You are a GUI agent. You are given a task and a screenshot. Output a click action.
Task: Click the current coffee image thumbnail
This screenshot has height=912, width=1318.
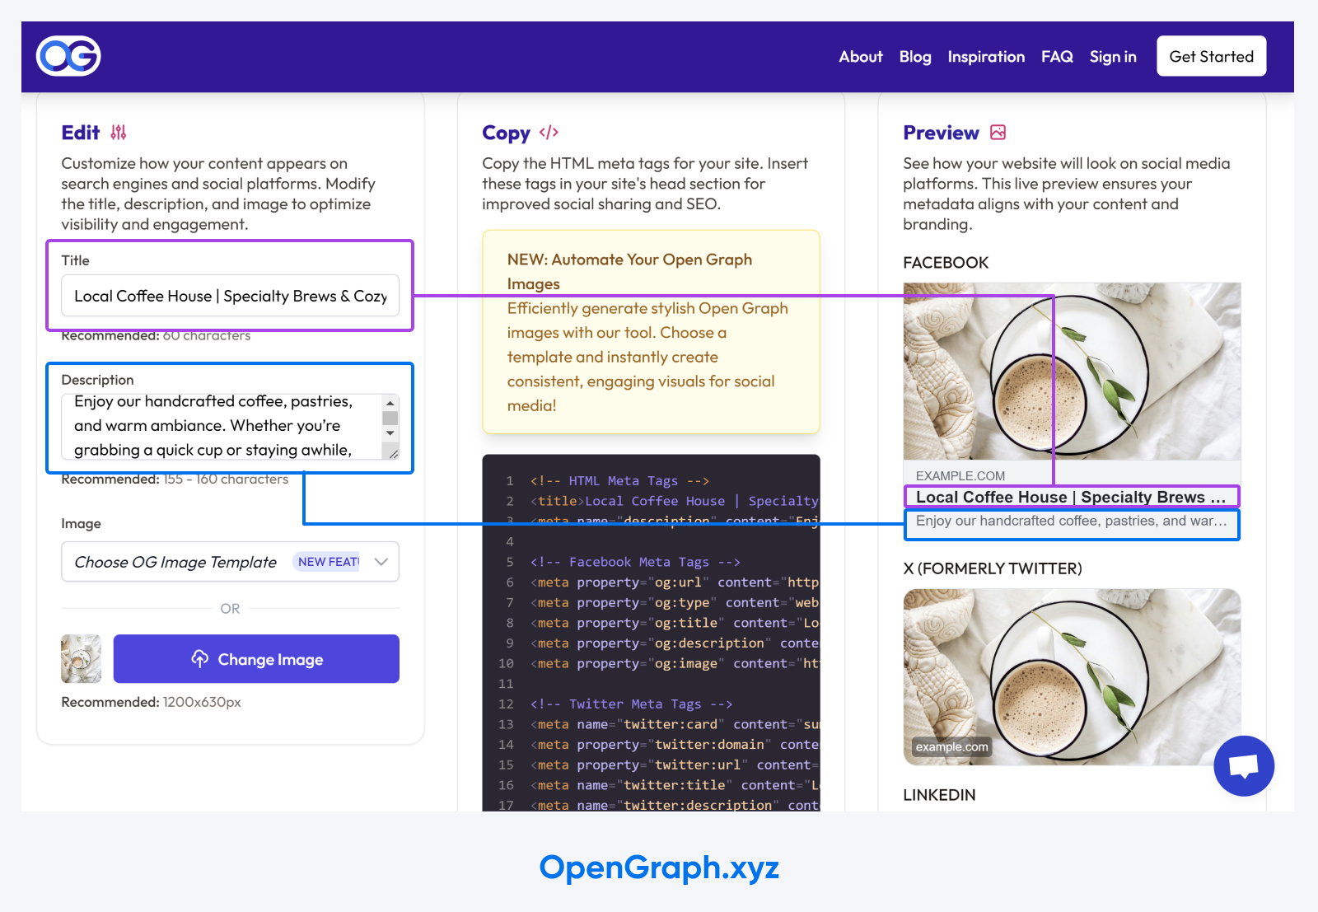(x=81, y=659)
